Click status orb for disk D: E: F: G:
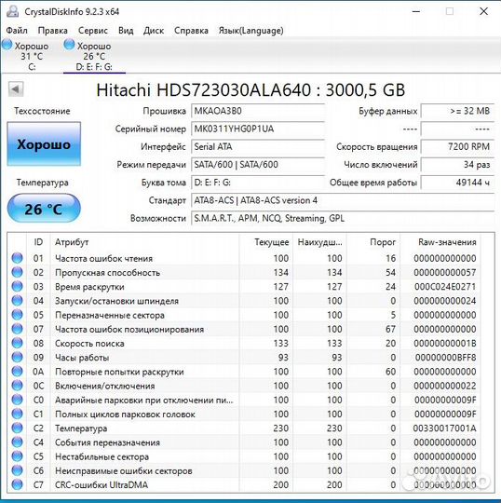Viewport: 501px width, 503px height. 69,45
